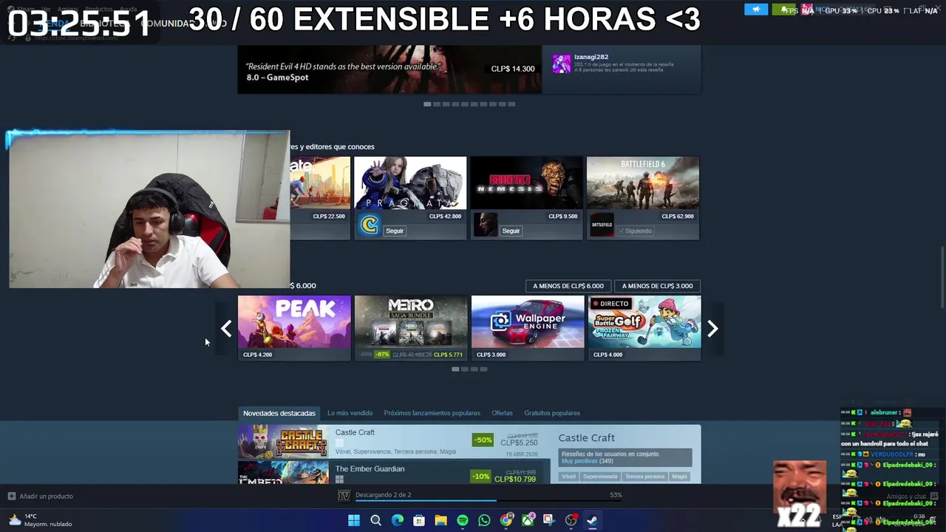Launch Microsoft Edge from taskbar

point(398,520)
